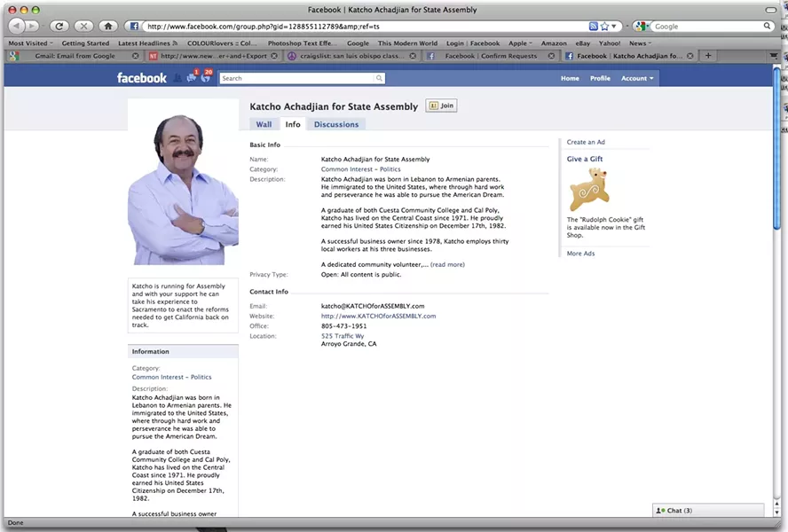Open the list all tabs dropdown
Screen dimensions: 788x532
(774, 56)
